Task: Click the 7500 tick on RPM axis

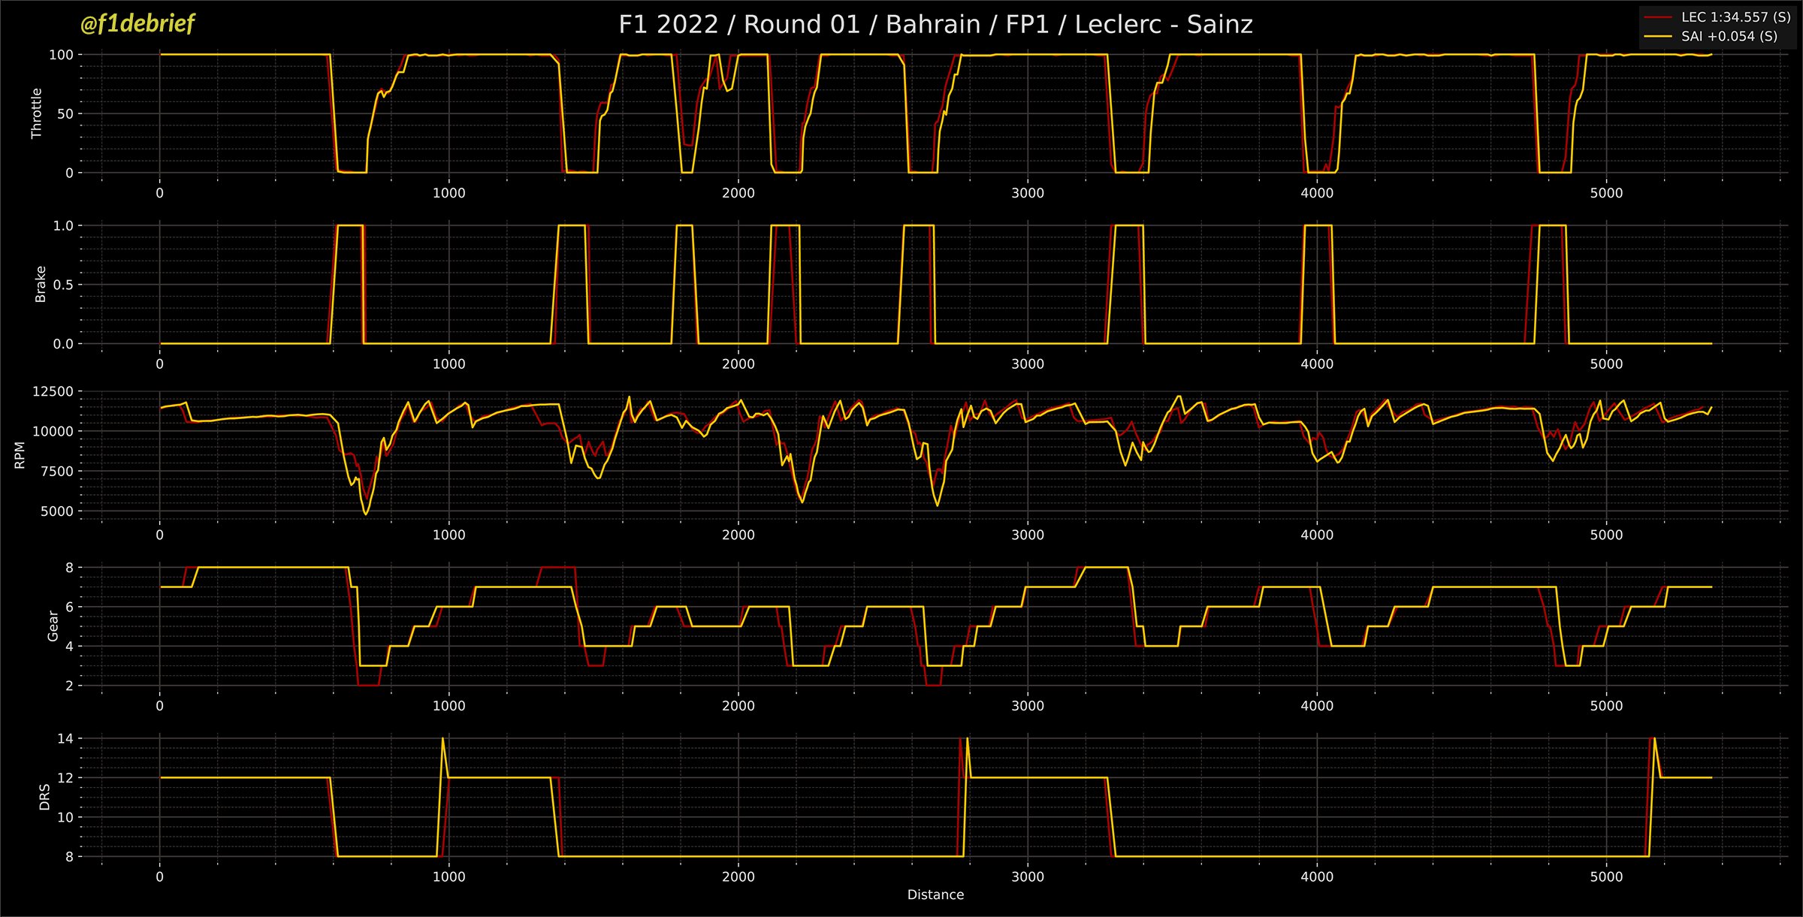Action: coord(56,471)
